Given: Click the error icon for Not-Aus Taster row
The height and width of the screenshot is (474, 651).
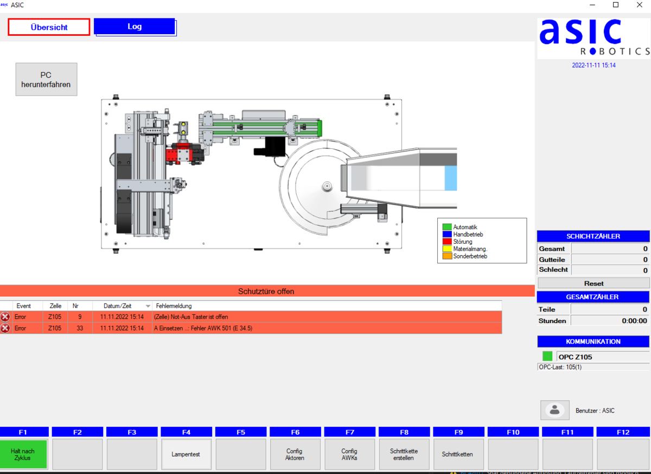Looking at the screenshot, I should [5, 317].
